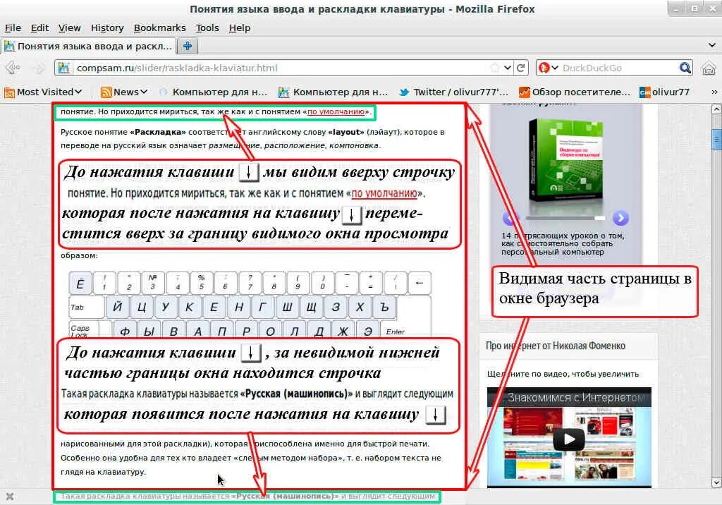Open the File menu
722x505 pixels.
click(13, 28)
